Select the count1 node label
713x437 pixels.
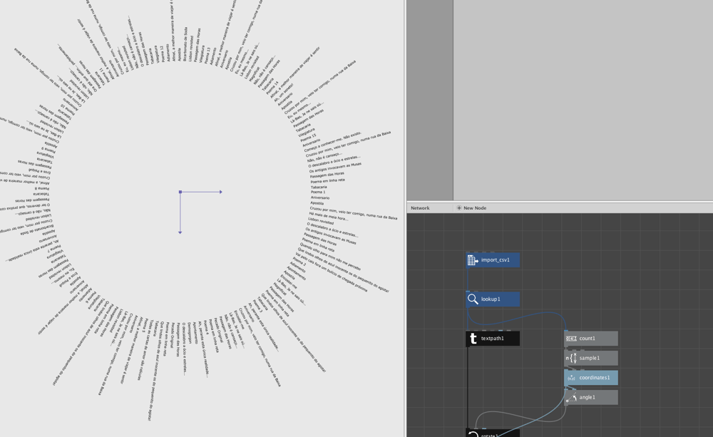tap(587, 339)
